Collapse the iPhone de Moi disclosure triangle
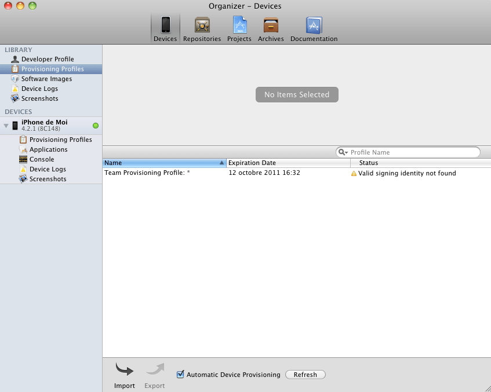491x392 pixels. coord(6,126)
